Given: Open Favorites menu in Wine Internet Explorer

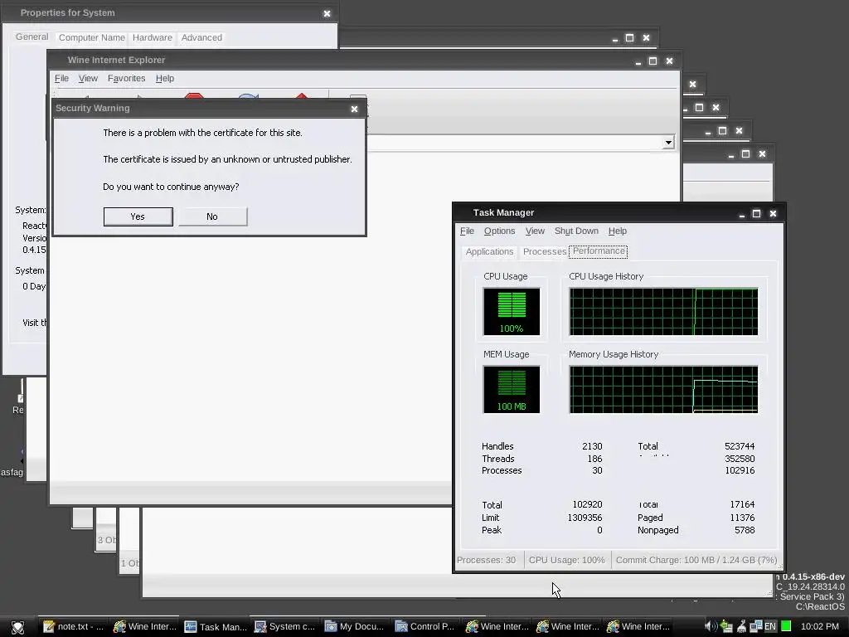Looking at the screenshot, I should 126,79.
